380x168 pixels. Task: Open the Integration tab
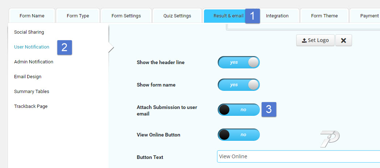(277, 16)
